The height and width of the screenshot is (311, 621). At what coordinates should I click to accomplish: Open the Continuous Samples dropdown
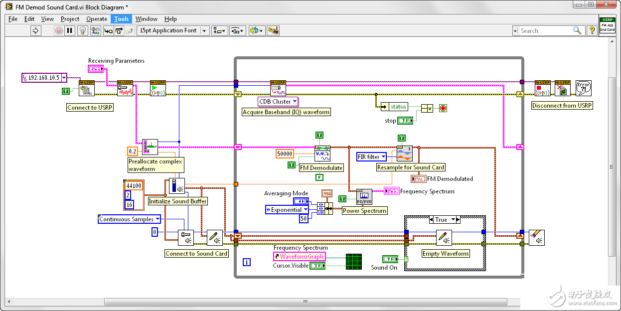coord(129,219)
